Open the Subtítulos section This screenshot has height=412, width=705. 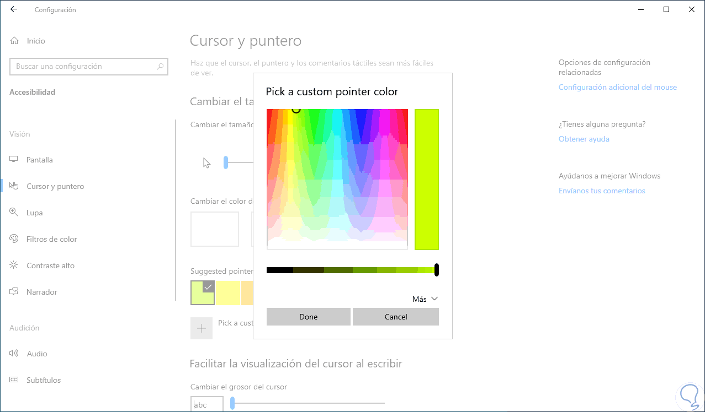tap(44, 380)
